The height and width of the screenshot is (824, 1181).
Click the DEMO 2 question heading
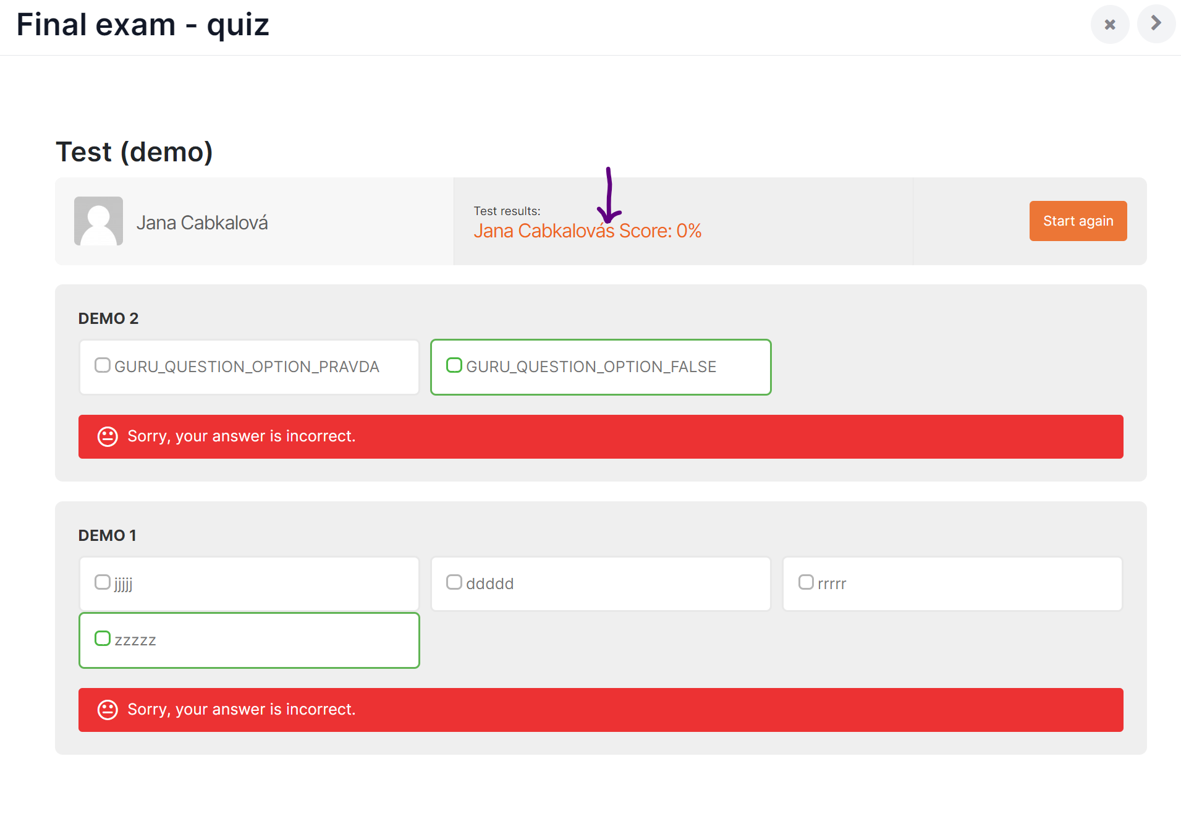tap(108, 318)
